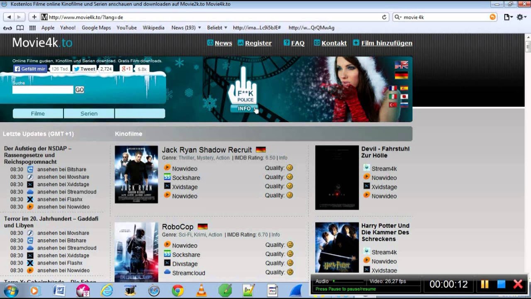531x299 pixels.
Task: Click the Twitter Tweet button
Action: 84,69
